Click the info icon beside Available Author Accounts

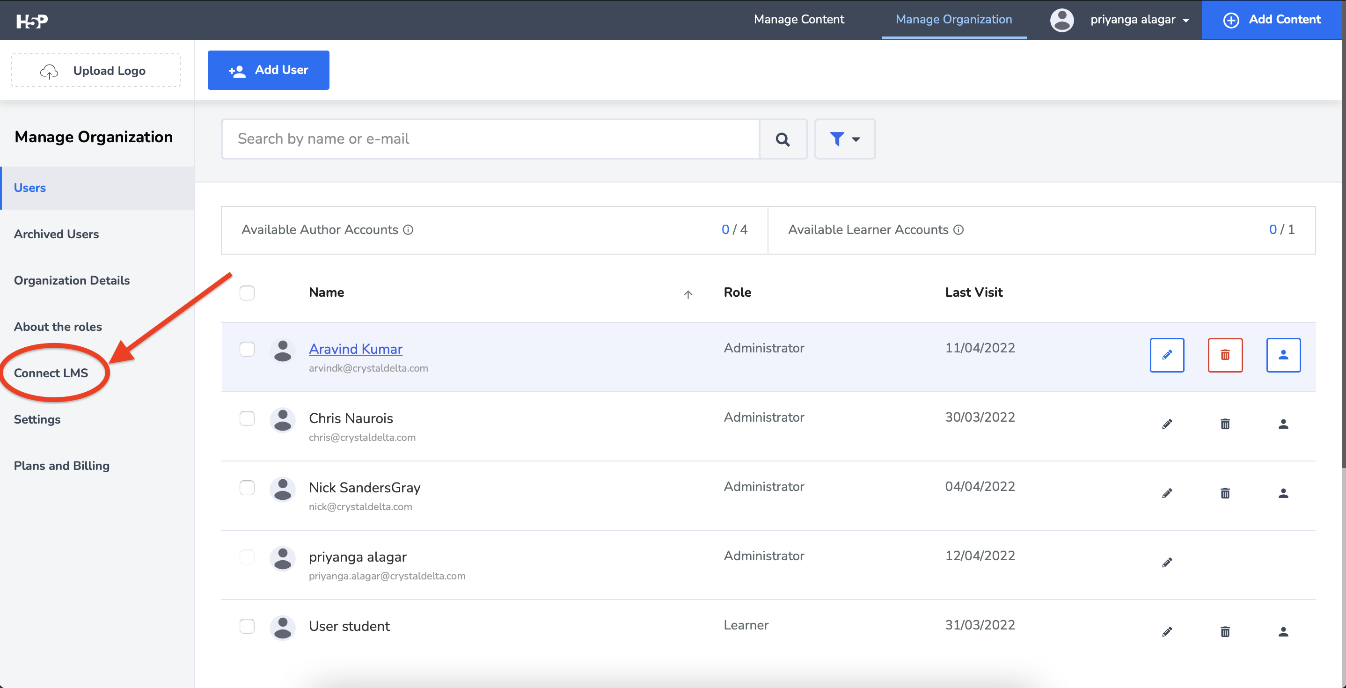coord(408,230)
